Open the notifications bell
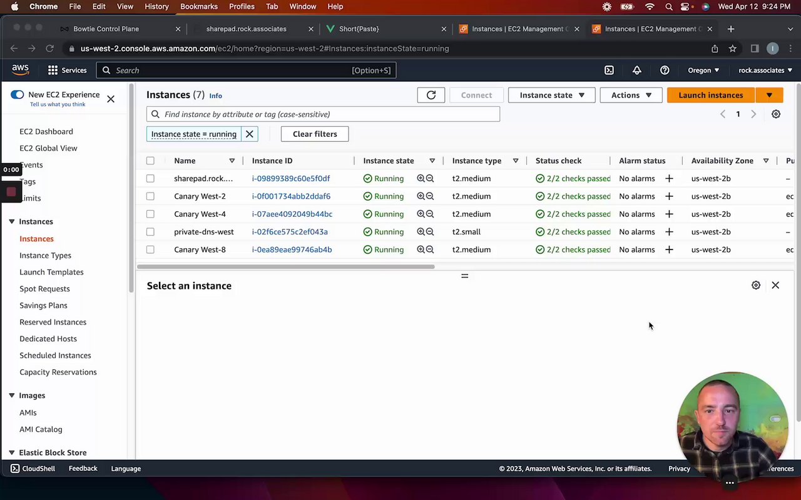Image resolution: width=801 pixels, height=500 pixels. 637,70
